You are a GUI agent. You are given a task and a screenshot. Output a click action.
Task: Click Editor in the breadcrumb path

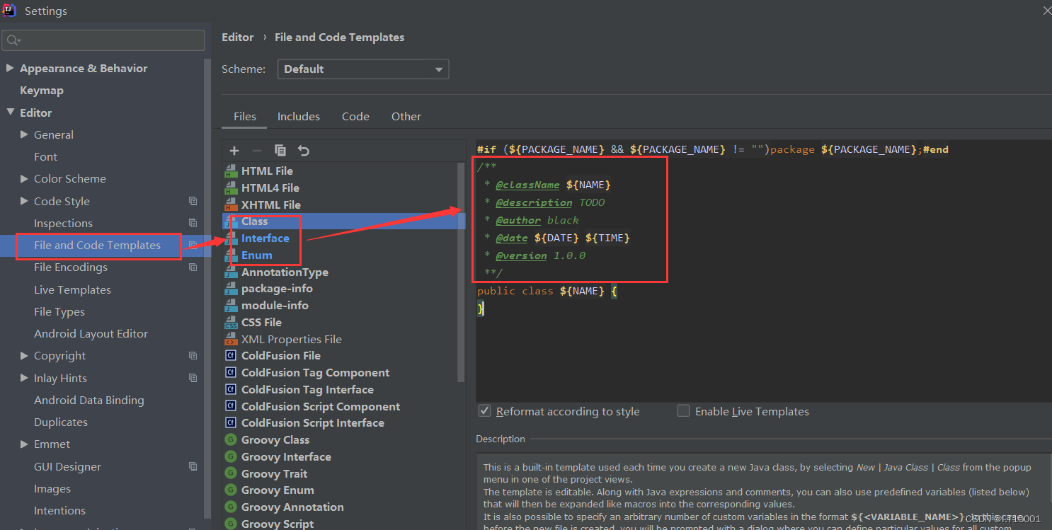point(238,38)
